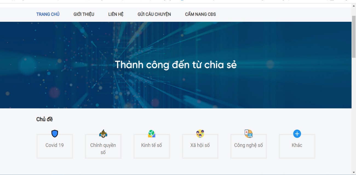The height and width of the screenshot is (175, 356).
Task: Click the "Khác" text label
Action: (297, 145)
